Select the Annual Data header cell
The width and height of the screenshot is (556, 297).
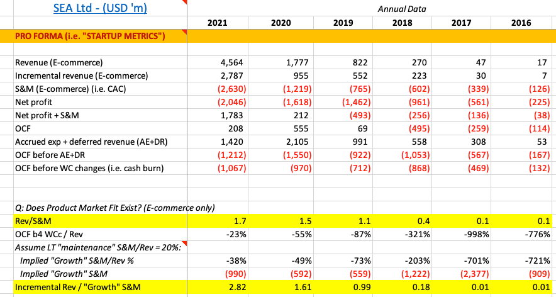pos(402,9)
